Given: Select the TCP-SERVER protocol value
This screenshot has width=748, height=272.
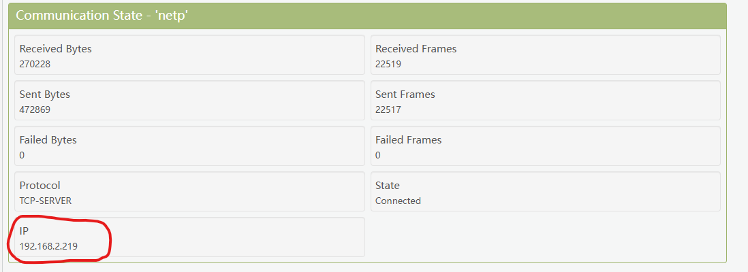Looking at the screenshot, I should 46,201.
